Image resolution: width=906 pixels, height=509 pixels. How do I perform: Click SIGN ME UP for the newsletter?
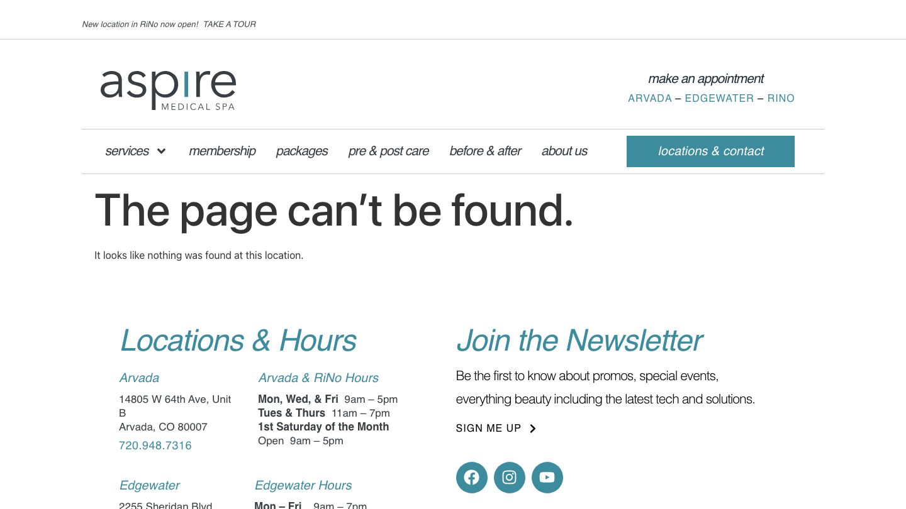tap(489, 428)
